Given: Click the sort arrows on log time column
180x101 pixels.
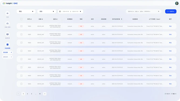Looking at the screenshot, I should pyautogui.click(x=122, y=19).
